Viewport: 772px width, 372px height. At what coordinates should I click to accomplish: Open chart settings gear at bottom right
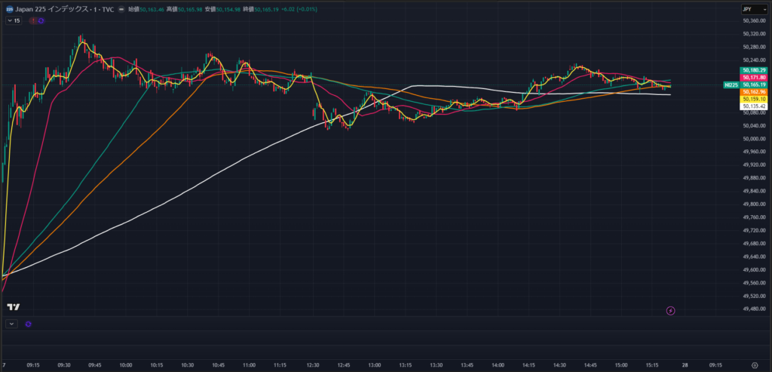coord(754,364)
